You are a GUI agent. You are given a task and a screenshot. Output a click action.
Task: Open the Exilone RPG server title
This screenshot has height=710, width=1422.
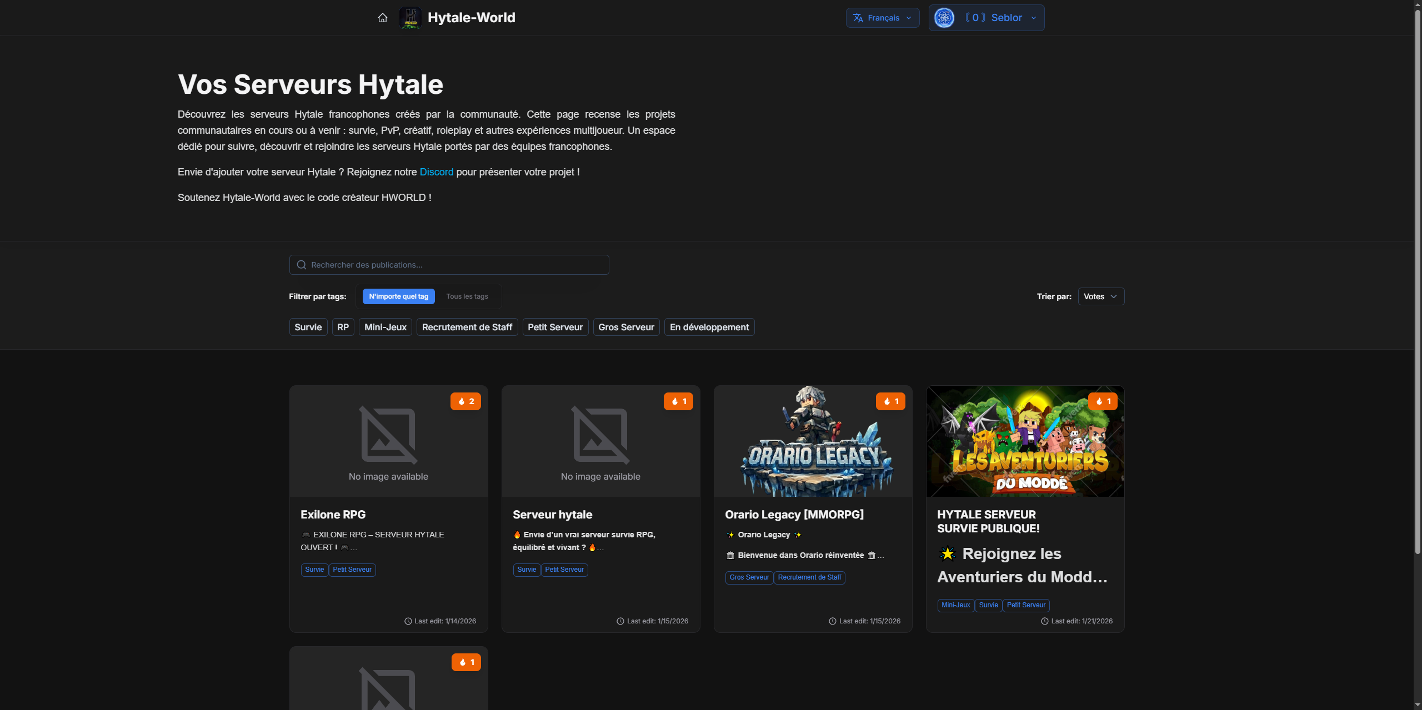pyautogui.click(x=333, y=515)
